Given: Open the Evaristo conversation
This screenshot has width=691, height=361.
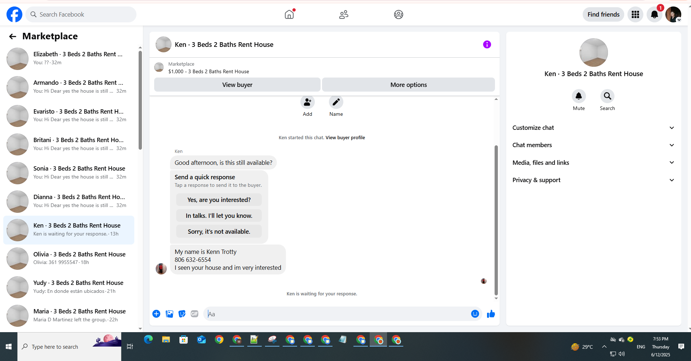Looking at the screenshot, I should click(69, 115).
